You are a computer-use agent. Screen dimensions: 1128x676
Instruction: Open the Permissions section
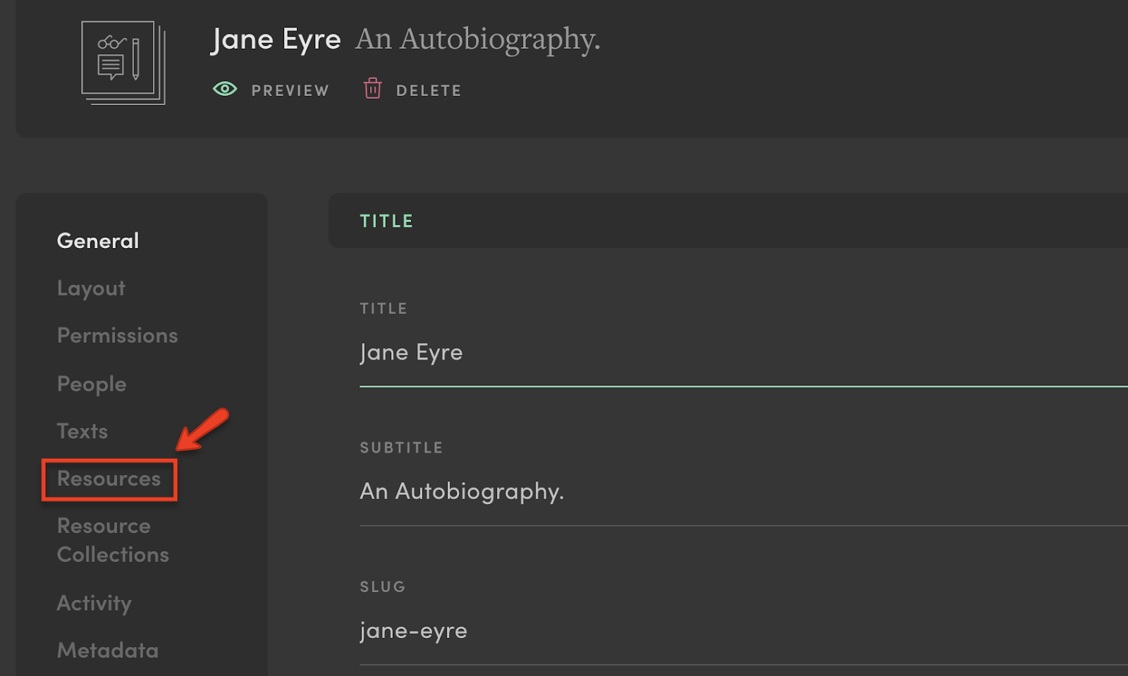(117, 336)
